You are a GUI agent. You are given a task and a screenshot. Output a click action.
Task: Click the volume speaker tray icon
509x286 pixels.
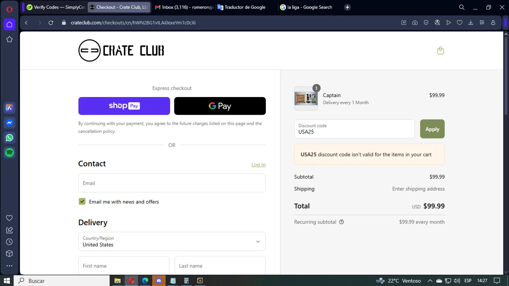[x=457, y=281]
